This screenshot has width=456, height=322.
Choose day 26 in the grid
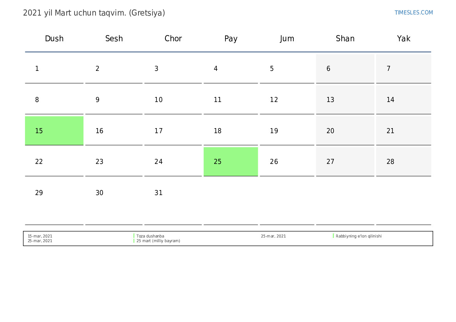pyautogui.click(x=287, y=162)
